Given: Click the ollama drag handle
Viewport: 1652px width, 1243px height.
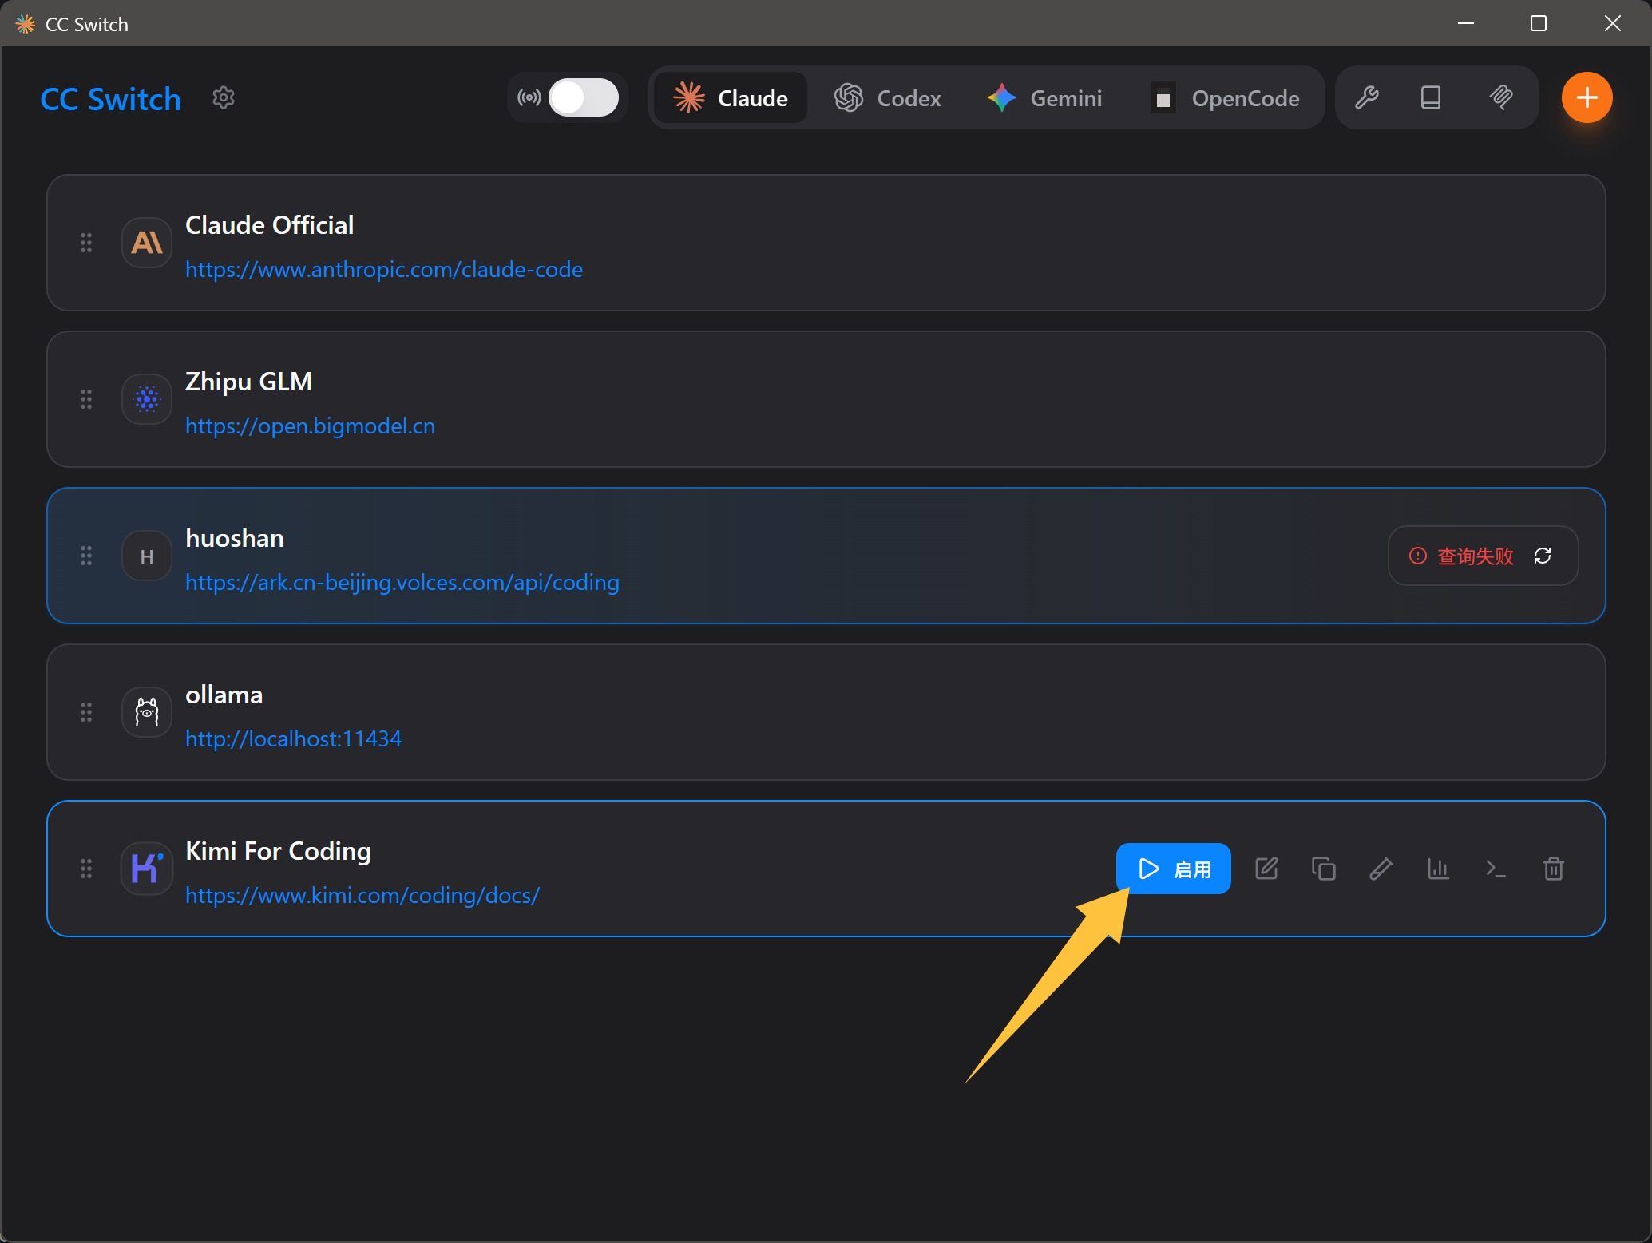Looking at the screenshot, I should click(x=86, y=712).
